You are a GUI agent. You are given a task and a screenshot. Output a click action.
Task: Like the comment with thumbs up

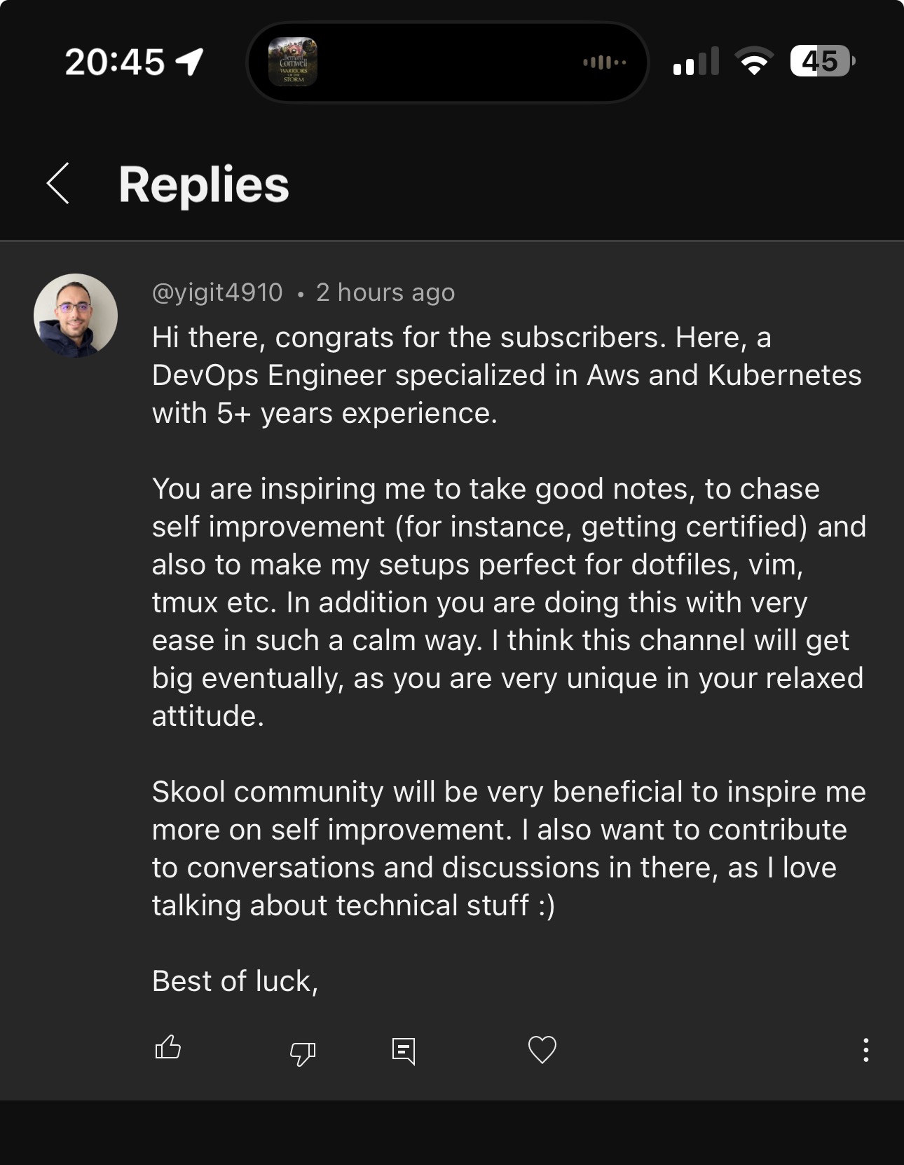(167, 1048)
